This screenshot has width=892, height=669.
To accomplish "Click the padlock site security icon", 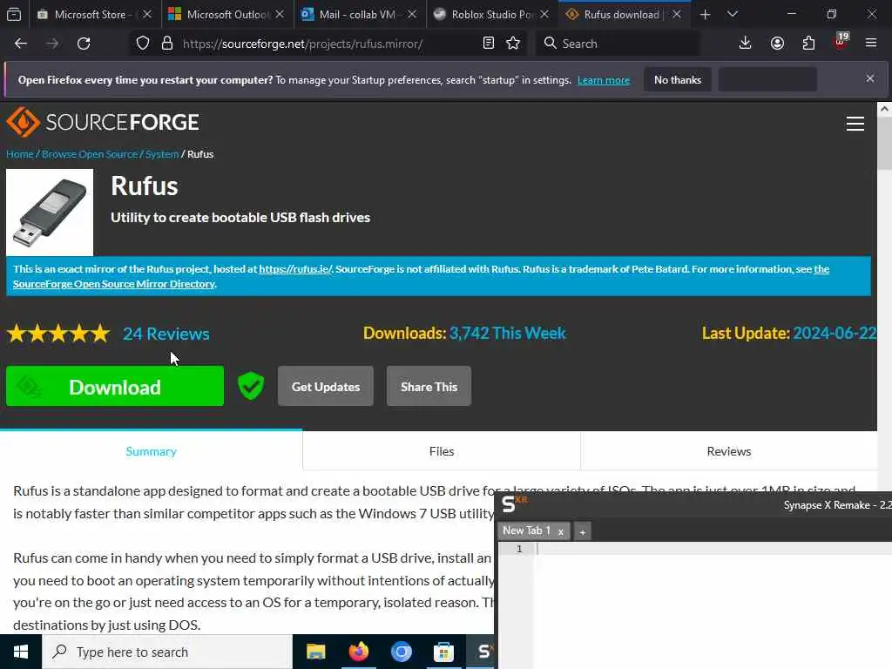I will (166, 44).
